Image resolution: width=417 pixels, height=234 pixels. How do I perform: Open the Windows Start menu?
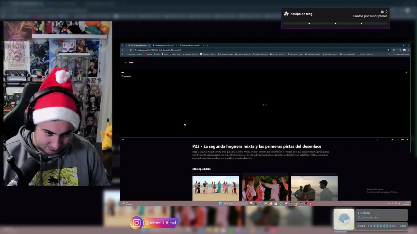point(221,203)
